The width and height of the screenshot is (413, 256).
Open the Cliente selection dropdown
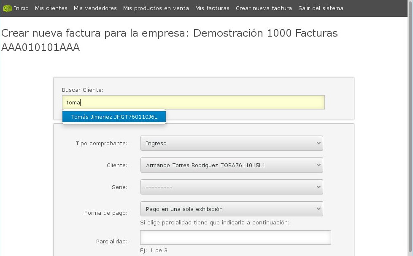tap(231, 165)
